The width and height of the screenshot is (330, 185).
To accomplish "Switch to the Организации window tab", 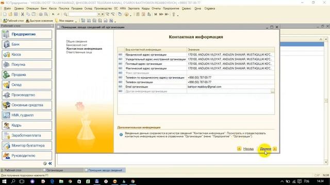I will pyautogui.click(x=62, y=170).
